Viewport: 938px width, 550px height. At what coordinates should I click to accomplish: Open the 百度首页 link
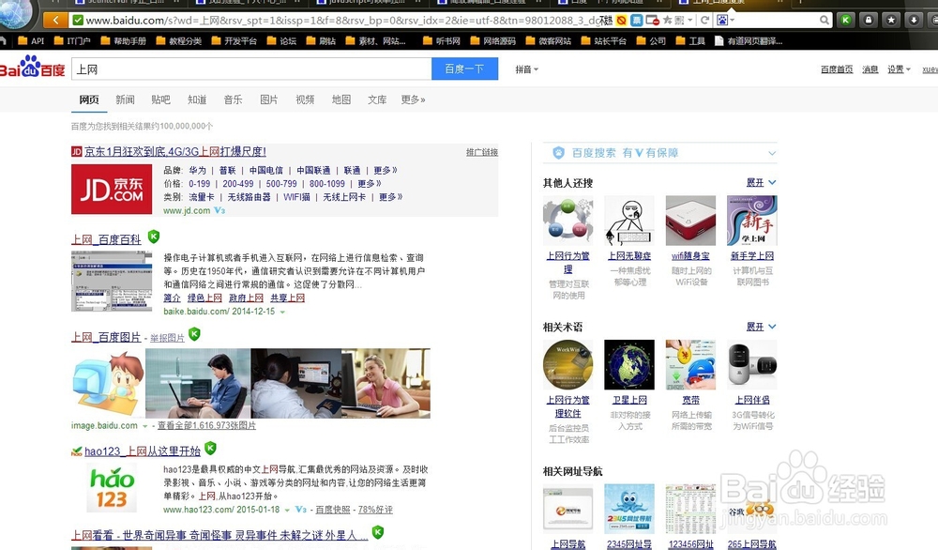coord(837,69)
